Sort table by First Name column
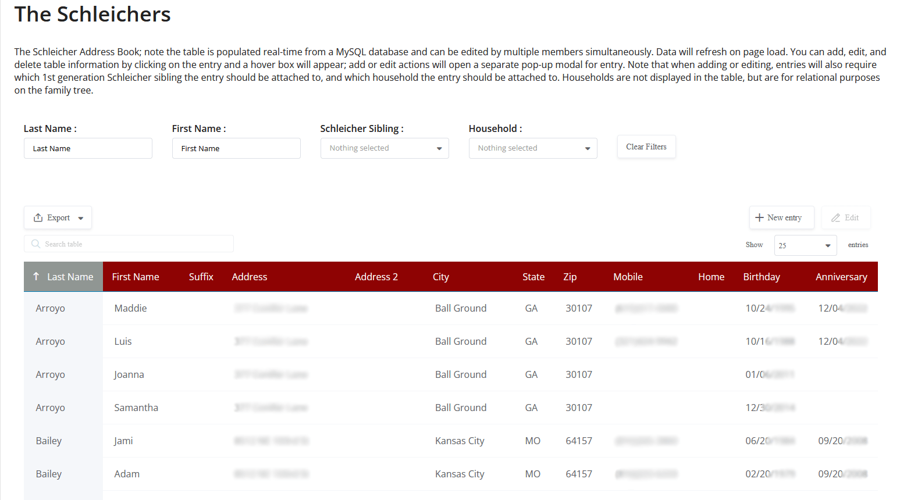This screenshot has height=500, width=900. (x=136, y=277)
